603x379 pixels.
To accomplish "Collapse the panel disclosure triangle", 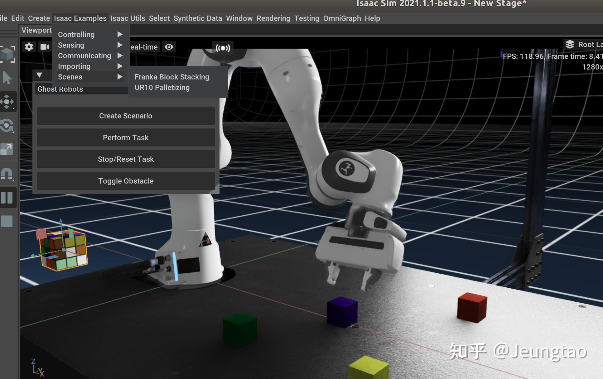I will click(39, 75).
